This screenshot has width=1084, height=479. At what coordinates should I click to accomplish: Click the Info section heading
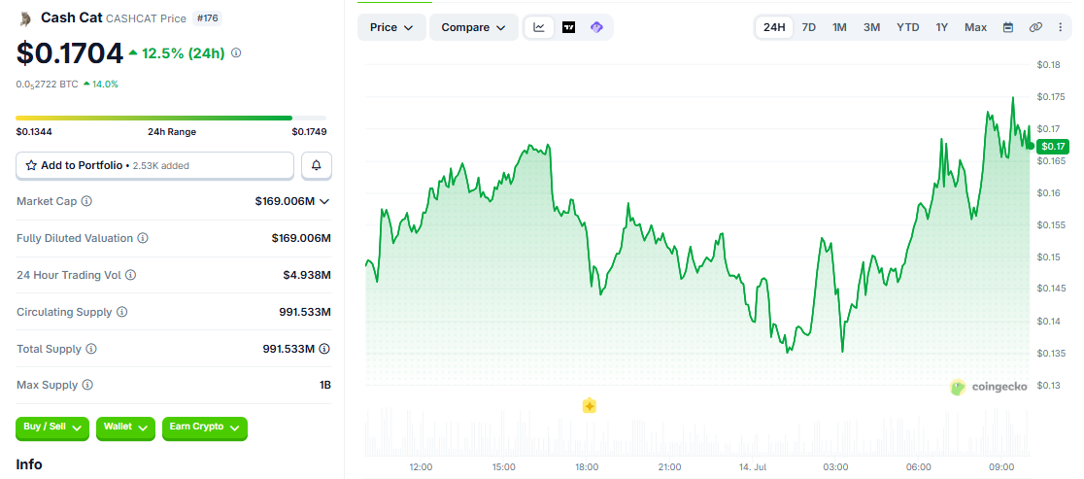(29, 463)
